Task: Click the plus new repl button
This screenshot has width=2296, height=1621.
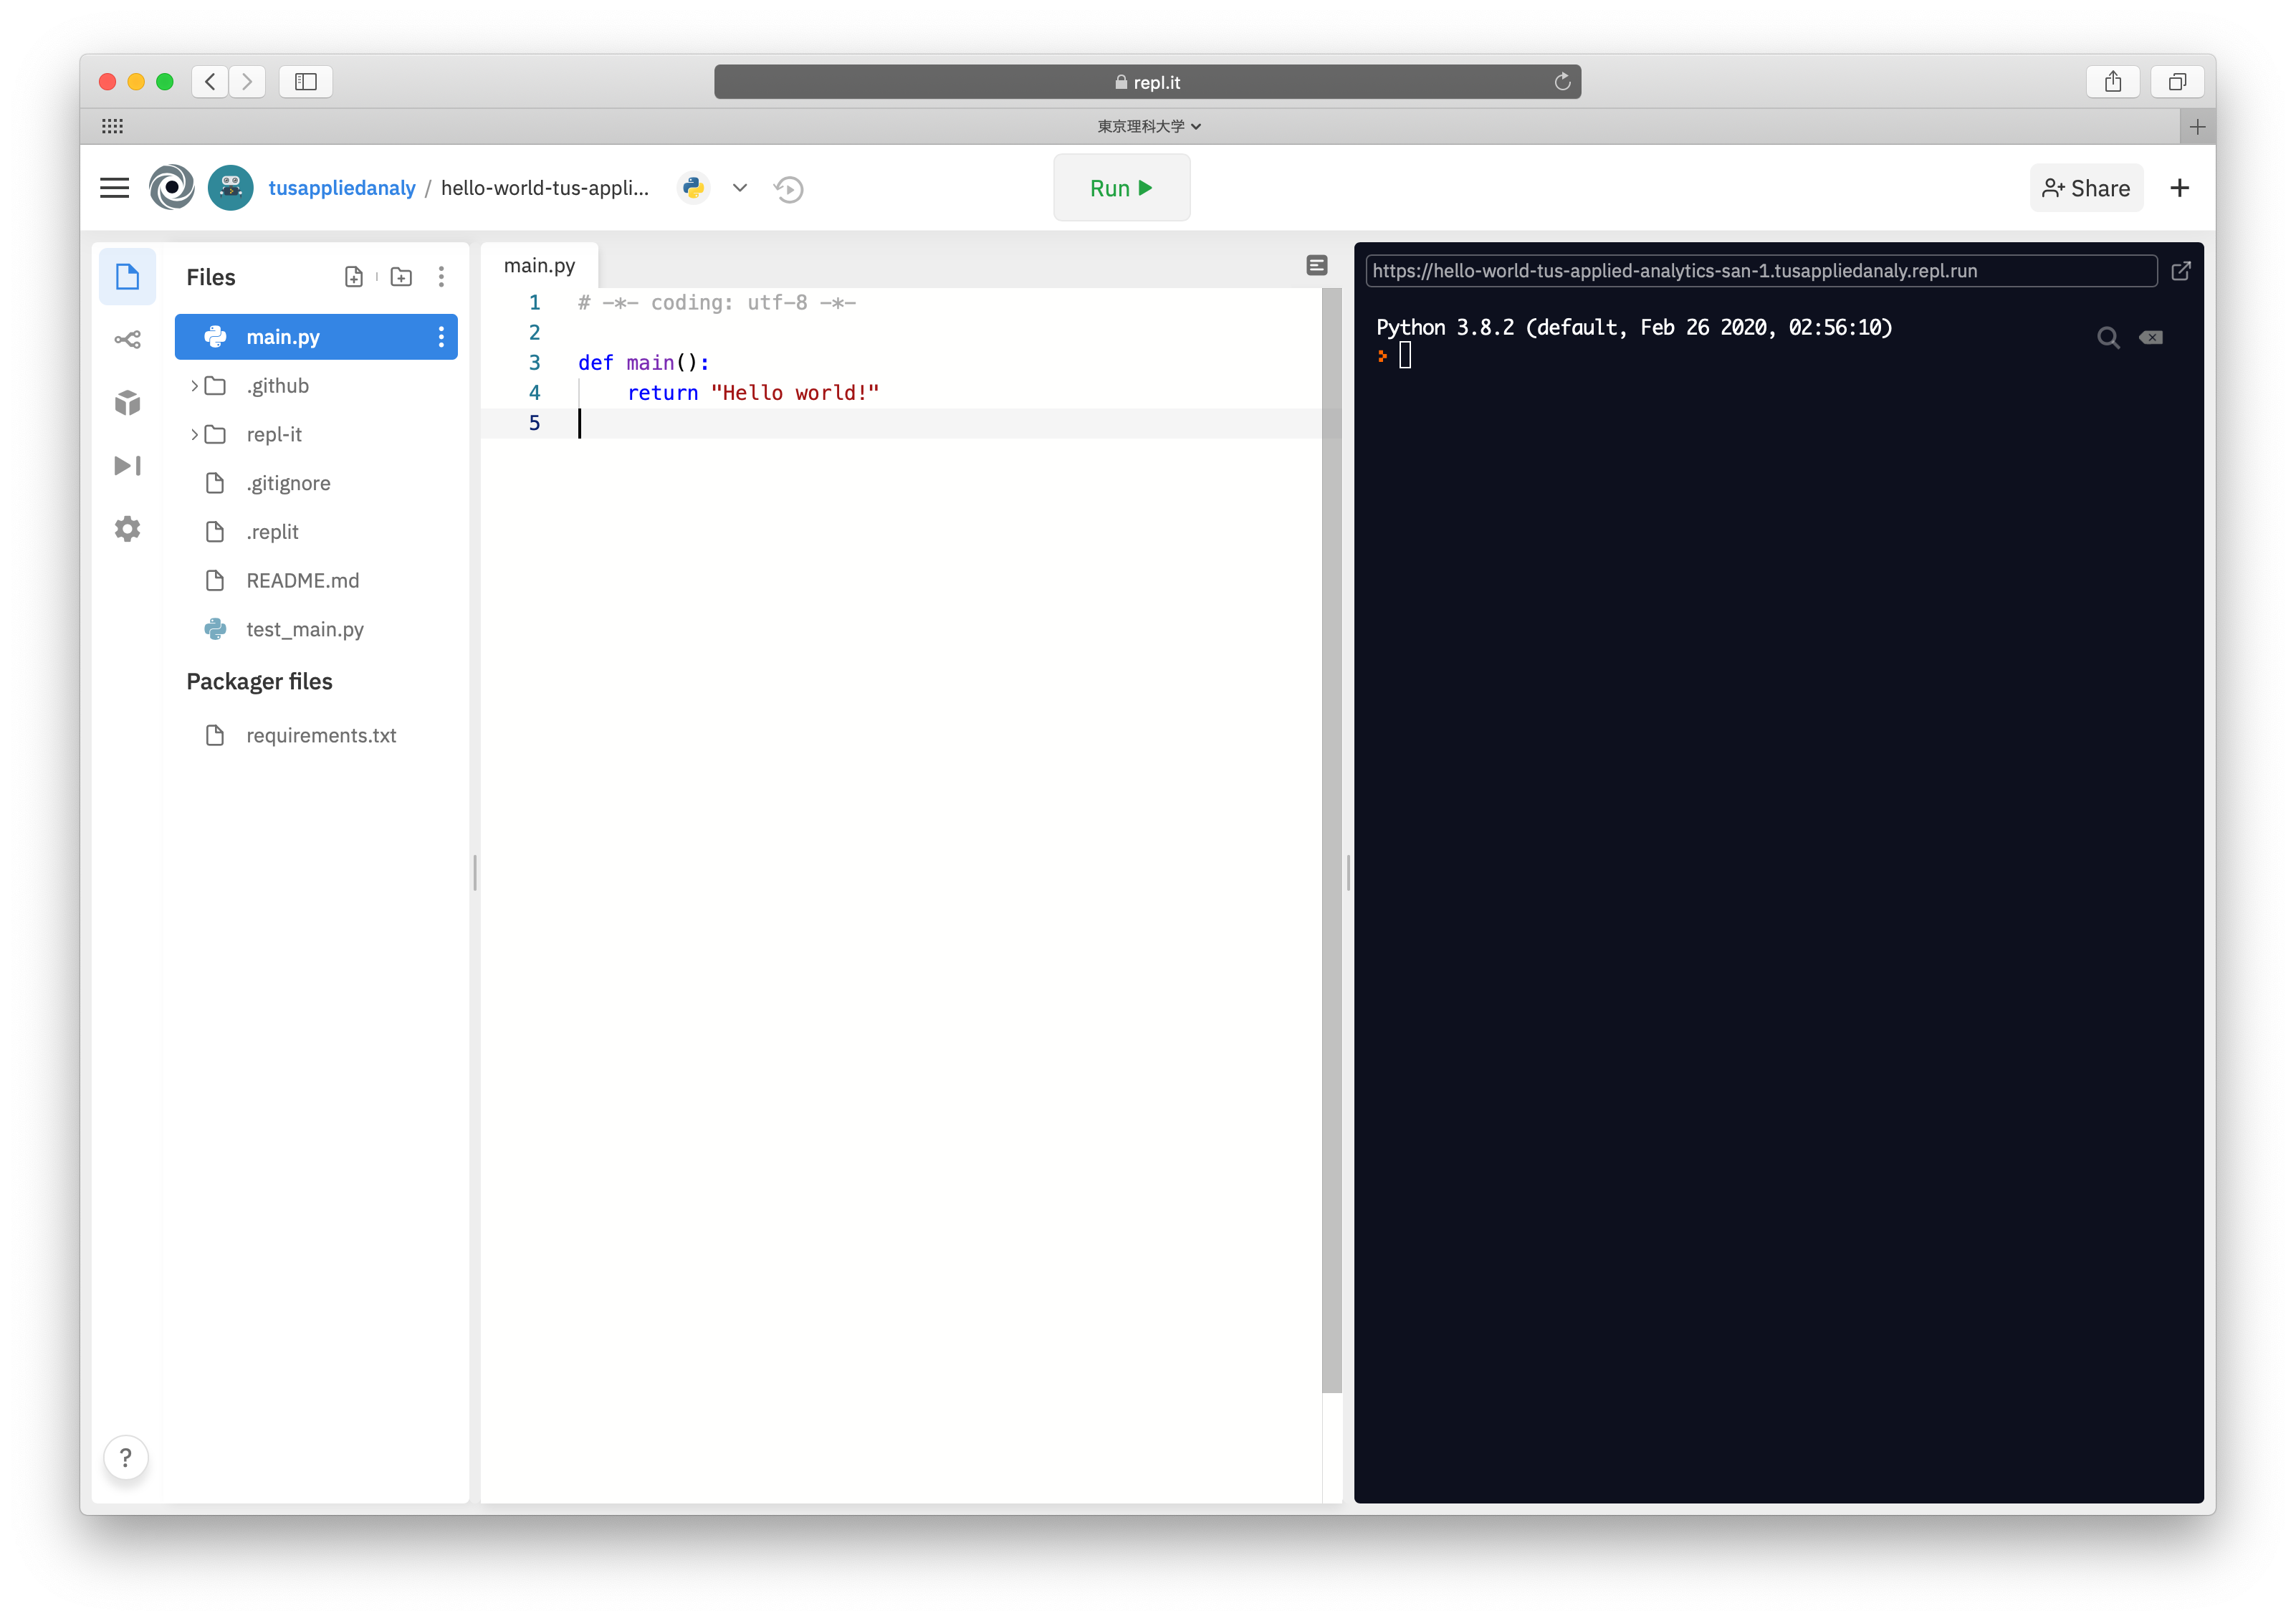Action: pos(2180,188)
